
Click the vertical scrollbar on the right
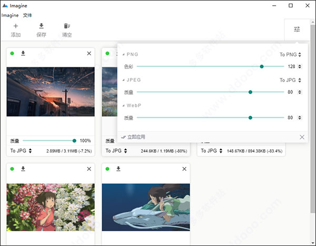point(313,119)
